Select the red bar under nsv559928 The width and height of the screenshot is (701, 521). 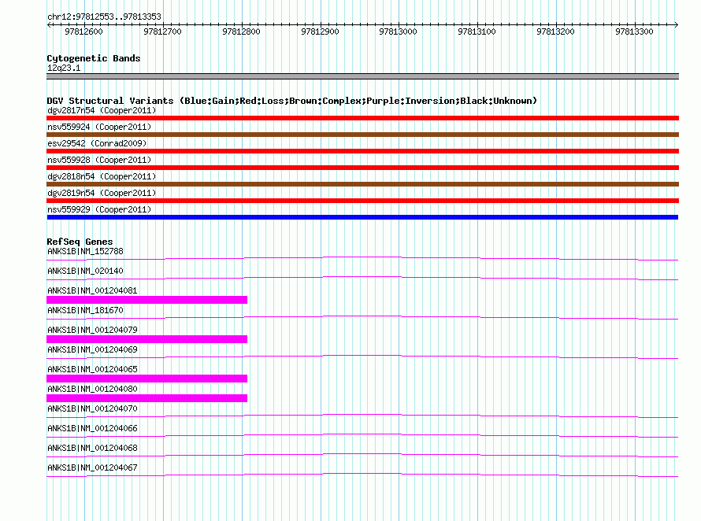(362, 168)
